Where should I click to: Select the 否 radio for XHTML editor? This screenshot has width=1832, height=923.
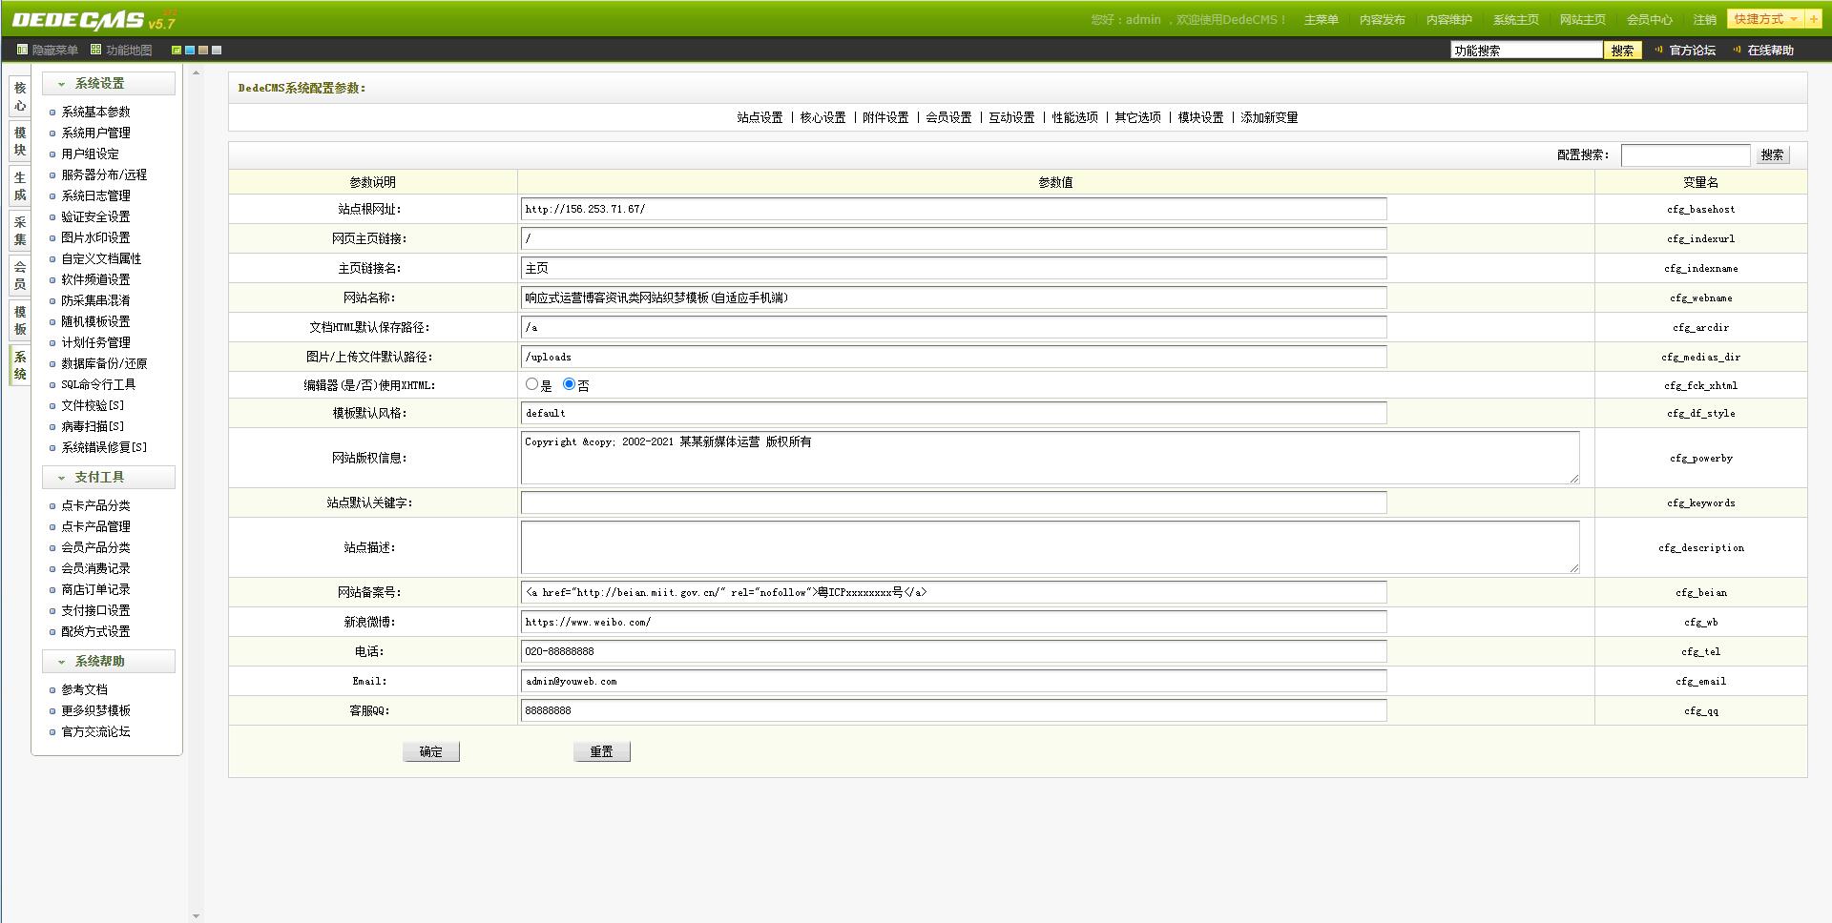click(569, 384)
